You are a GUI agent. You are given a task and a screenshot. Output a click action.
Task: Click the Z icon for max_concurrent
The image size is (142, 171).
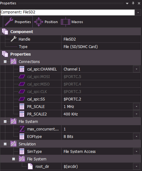pos(22,129)
